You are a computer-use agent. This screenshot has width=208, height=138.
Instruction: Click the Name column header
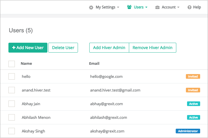coord(26,64)
